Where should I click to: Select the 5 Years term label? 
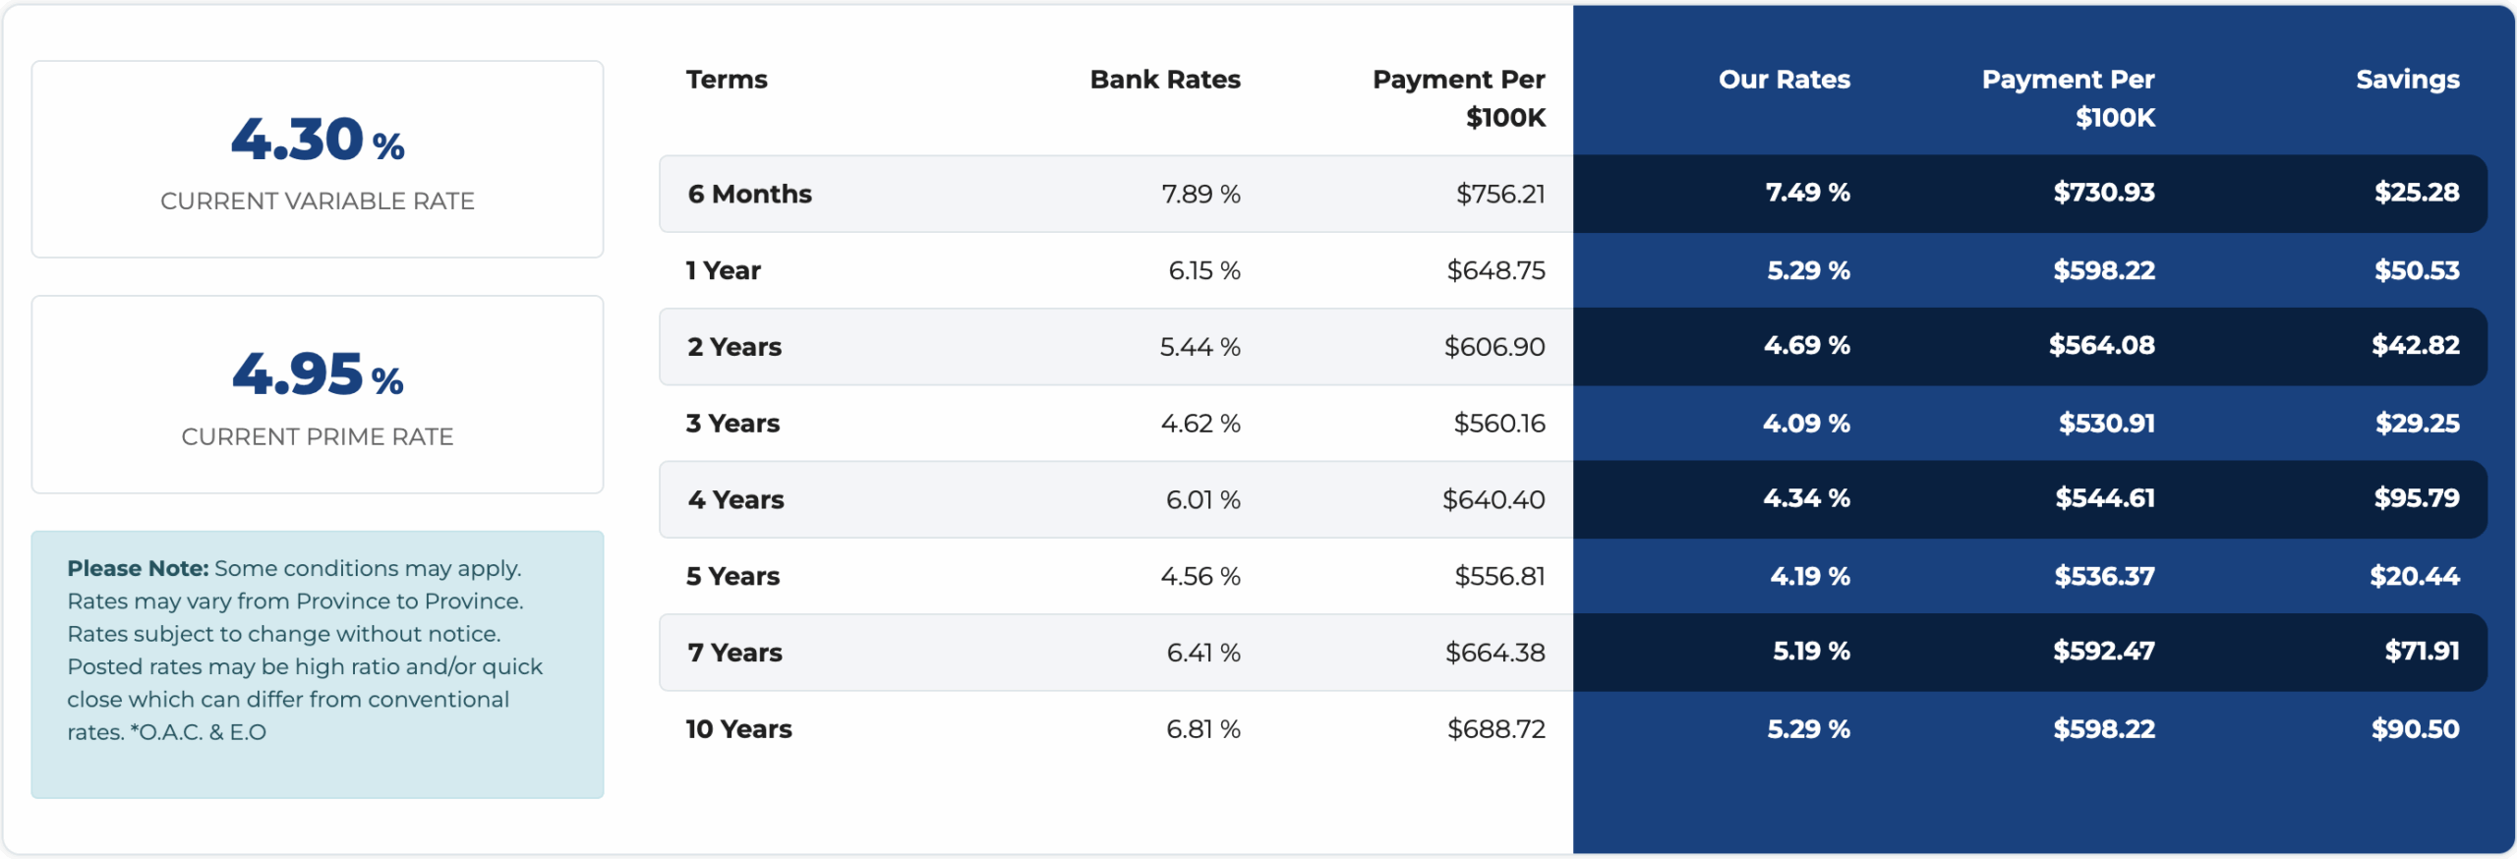tap(732, 576)
